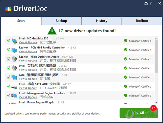
Task: Click the 118 KB size text
Action: tap(72, 93)
